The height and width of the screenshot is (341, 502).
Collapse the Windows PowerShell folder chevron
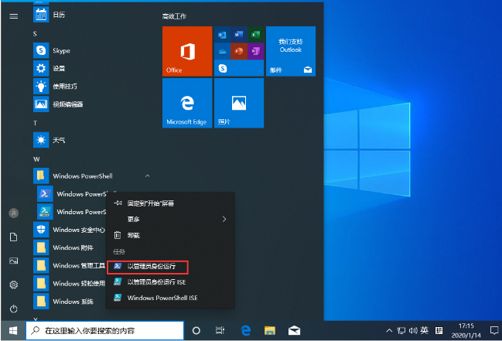(147, 176)
